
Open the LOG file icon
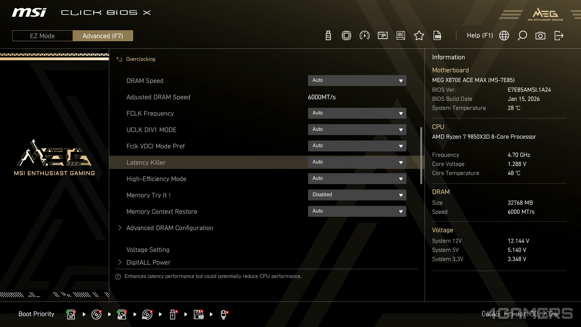point(437,35)
